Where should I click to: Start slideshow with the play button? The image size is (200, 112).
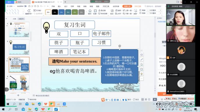(155, 100)
